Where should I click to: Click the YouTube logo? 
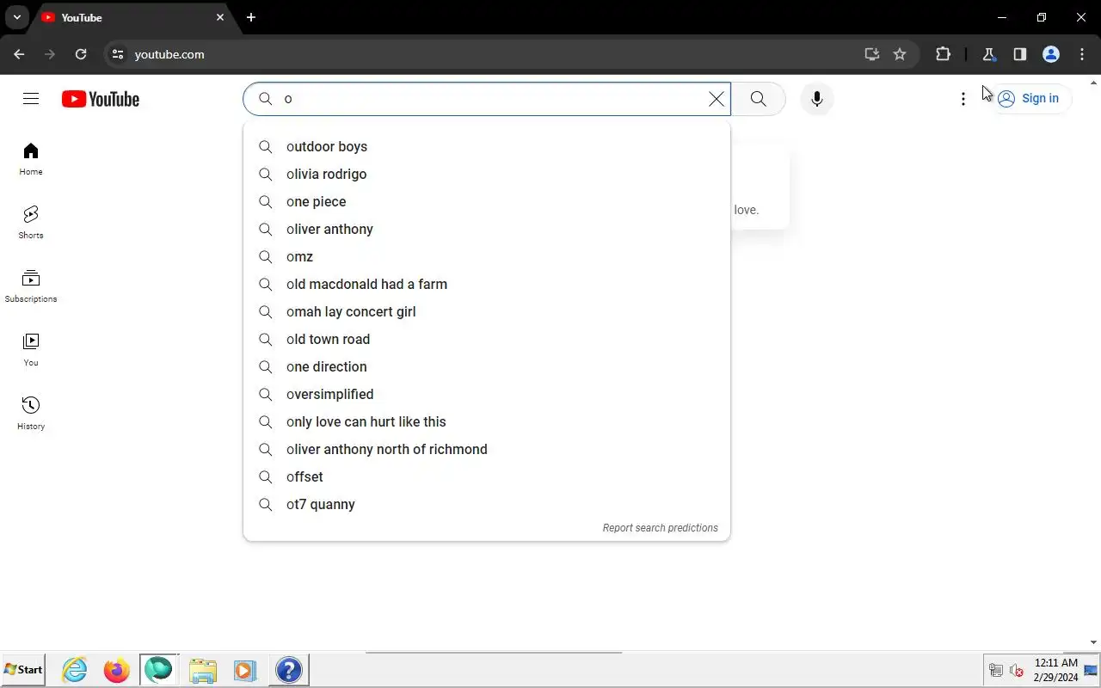click(101, 99)
